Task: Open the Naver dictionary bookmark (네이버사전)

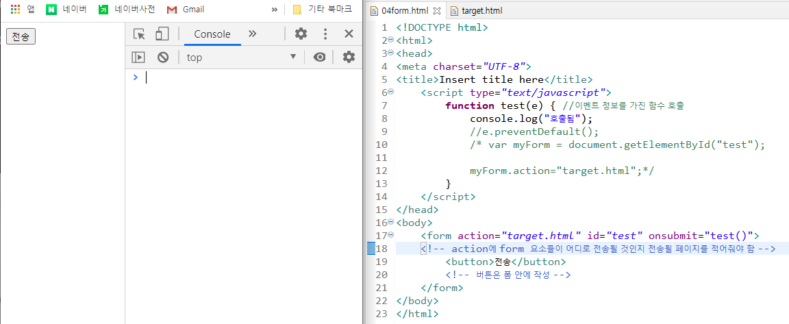Action: pyautogui.click(x=127, y=9)
